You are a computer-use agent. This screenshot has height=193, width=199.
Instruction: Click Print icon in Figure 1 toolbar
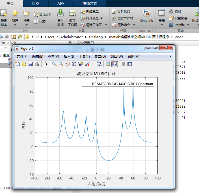[37, 64]
